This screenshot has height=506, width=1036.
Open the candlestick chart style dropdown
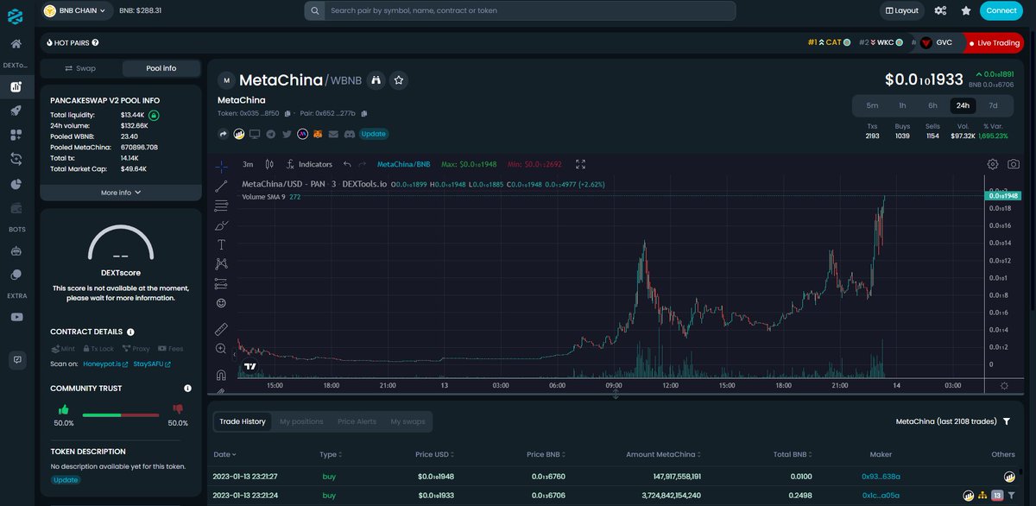(x=269, y=164)
